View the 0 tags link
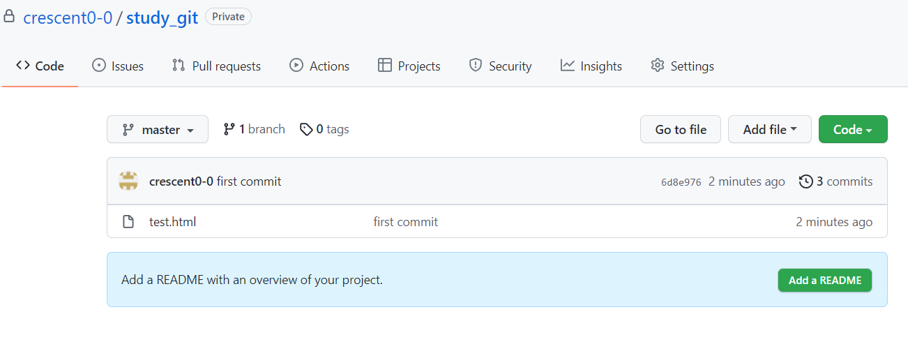 click(324, 129)
